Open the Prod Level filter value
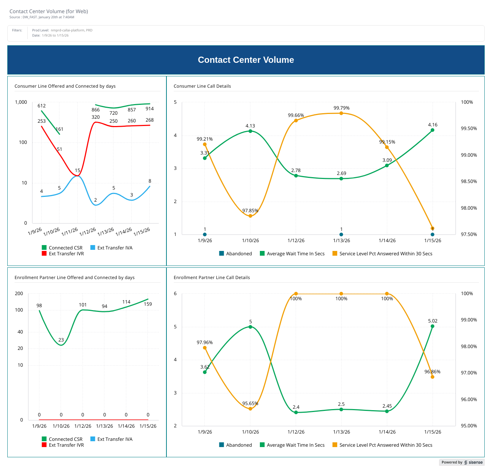 click(71, 30)
